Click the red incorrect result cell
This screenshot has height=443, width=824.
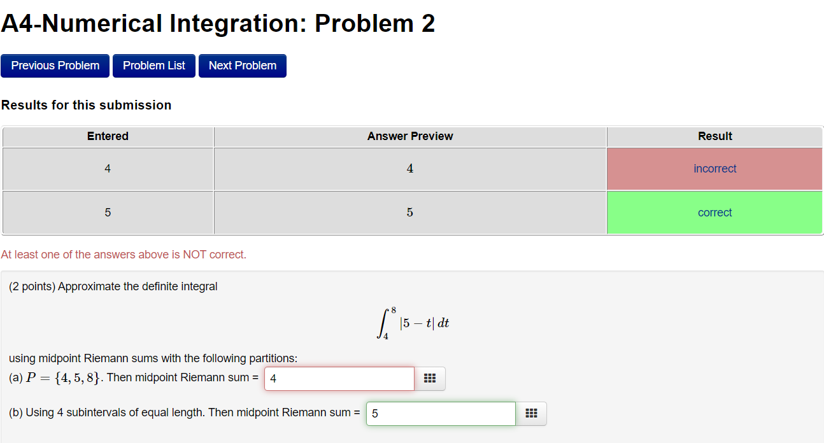click(714, 168)
